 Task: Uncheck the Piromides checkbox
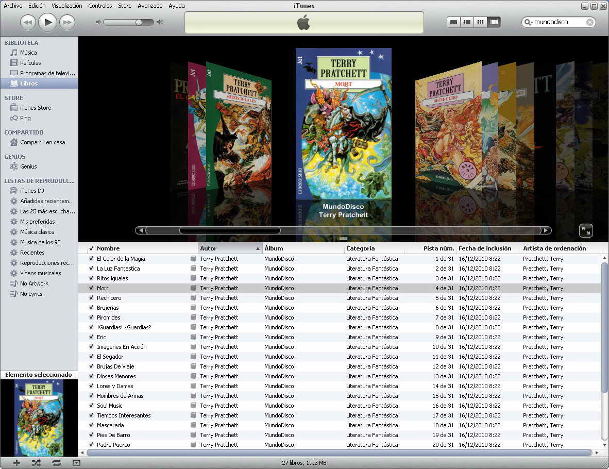pyautogui.click(x=91, y=317)
